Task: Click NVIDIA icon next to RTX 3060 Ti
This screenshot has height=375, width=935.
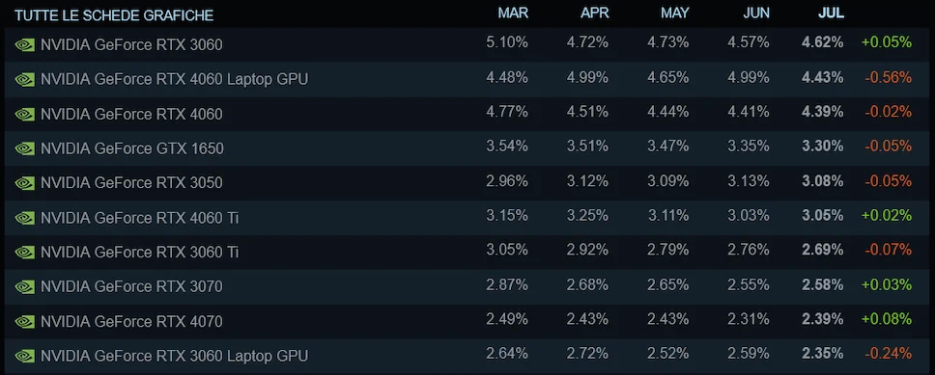Action: coord(24,253)
